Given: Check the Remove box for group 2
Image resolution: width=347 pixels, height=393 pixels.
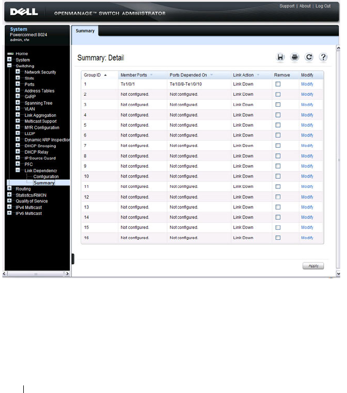Looking at the screenshot, I should click(x=278, y=95).
